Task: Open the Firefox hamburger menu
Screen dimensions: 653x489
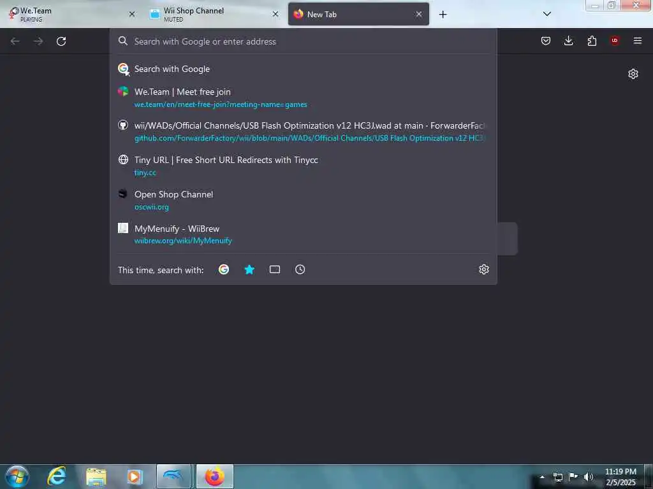Action: click(638, 41)
